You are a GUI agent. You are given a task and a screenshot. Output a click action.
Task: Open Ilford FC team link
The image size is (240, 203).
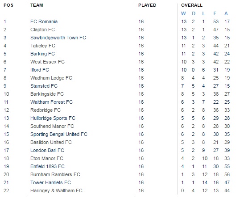40,70
